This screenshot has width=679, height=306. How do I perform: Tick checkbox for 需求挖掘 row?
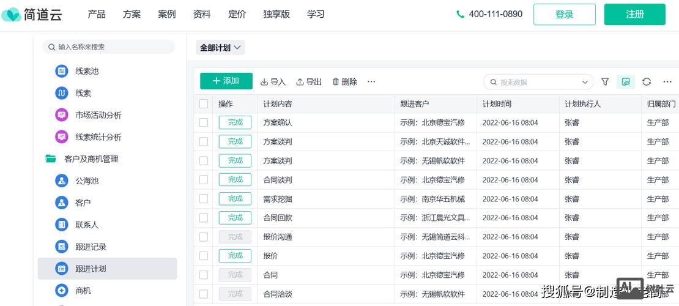204,199
